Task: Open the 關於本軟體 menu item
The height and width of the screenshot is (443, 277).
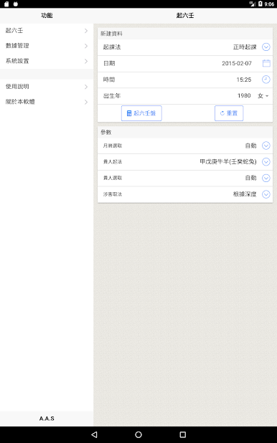Action: tap(47, 102)
